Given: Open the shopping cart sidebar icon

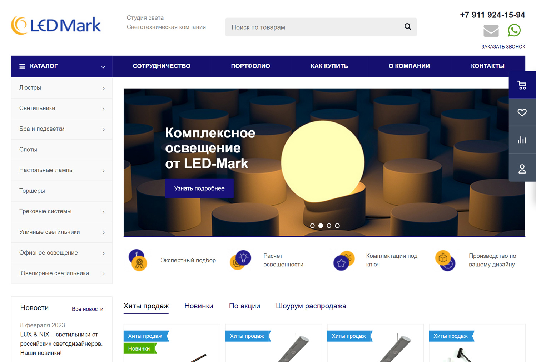Looking at the screenshot, I should [x=522, y=85].
